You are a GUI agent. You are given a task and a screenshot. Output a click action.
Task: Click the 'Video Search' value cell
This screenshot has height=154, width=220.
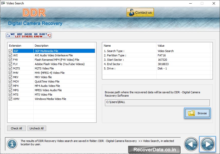166,51
